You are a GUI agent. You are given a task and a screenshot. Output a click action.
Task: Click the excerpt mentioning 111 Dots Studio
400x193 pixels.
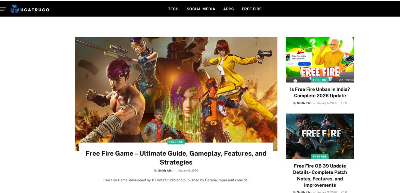coord(176,180)
